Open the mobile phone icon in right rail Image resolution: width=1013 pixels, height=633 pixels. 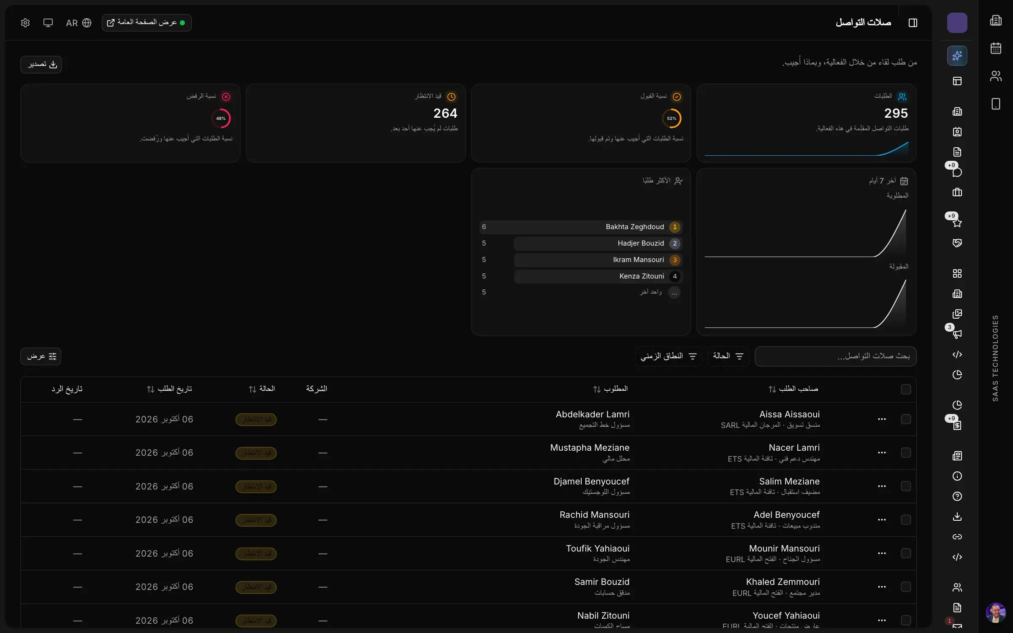996,104
